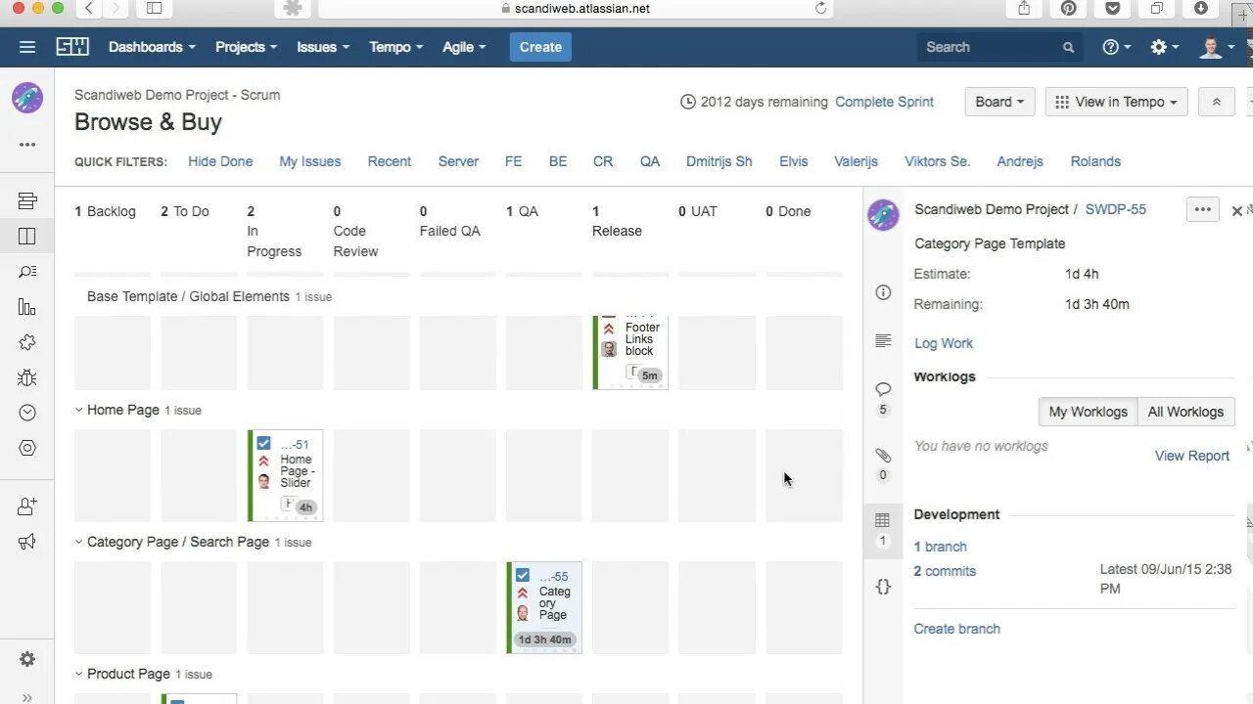The height and width of the screenshot is (704, 1253).
Task: Click Complete Sprint link
Action: (884, 102)
